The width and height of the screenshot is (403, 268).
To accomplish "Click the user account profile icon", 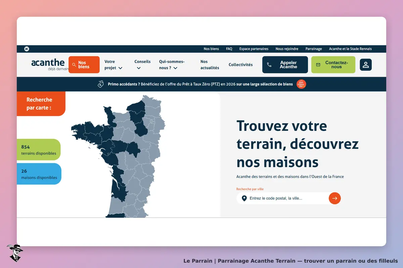I will (x=366, y=65).
